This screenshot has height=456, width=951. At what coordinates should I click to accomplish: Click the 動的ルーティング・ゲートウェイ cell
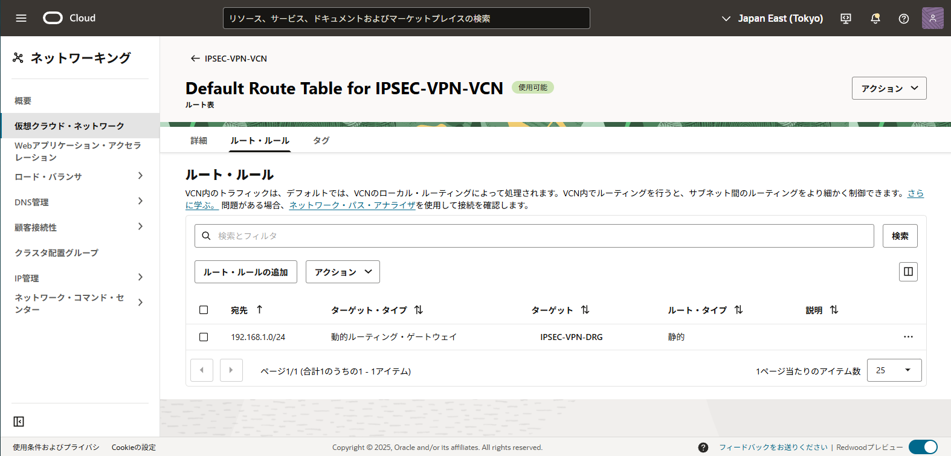click(x=394, y=337)
